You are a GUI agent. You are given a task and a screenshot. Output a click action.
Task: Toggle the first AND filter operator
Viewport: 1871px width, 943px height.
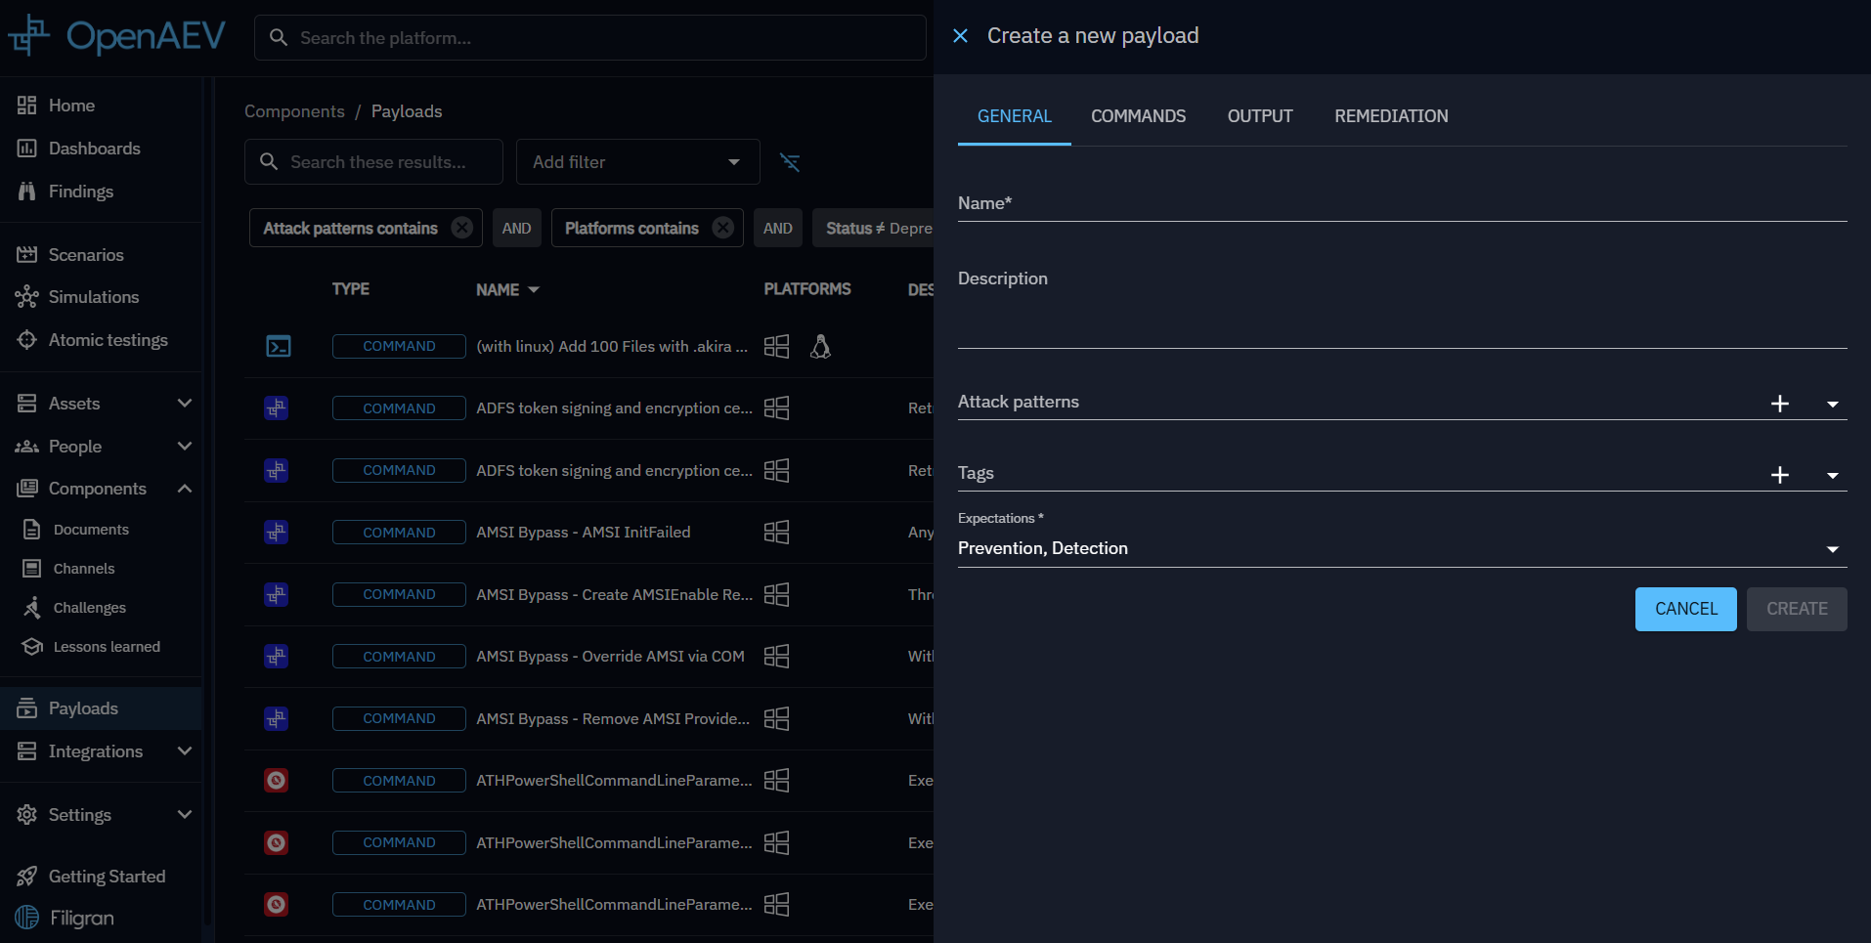pos(516,228)
